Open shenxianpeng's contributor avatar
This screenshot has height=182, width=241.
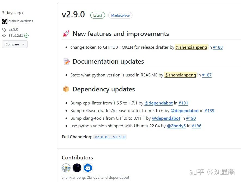tap(66, 168)
